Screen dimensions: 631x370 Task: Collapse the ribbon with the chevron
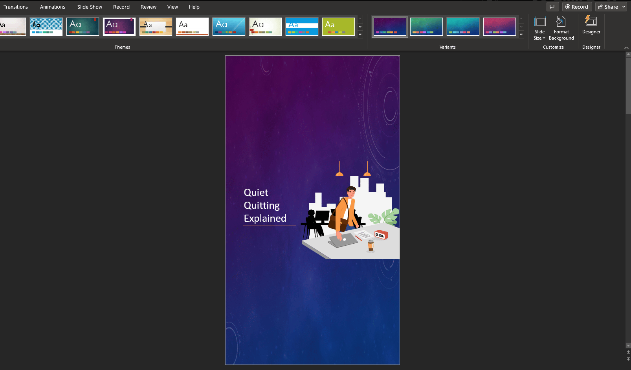click(625, 47)
